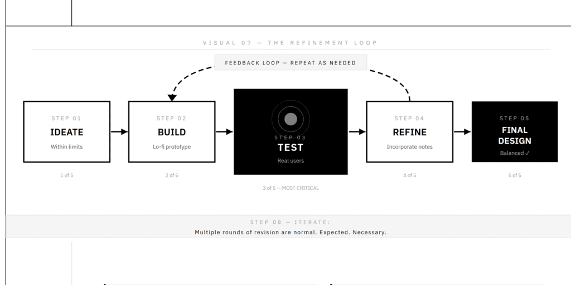
Task: Click the dashed loop arrowhead above BUILD
Action: pyautogui.click(x=172, y=97)
